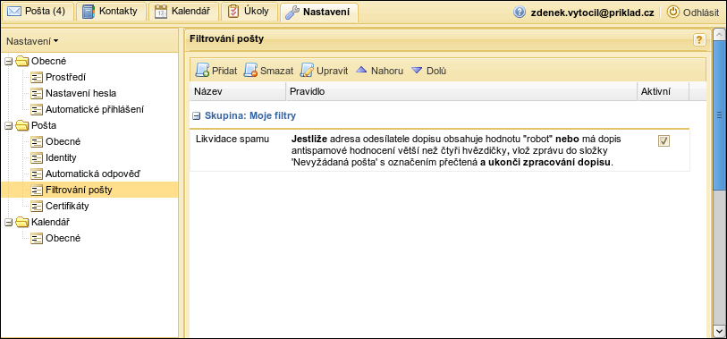Move filter down with Dolů
Image resolution: width=727 pixels, height=339 pixels.
429,71
